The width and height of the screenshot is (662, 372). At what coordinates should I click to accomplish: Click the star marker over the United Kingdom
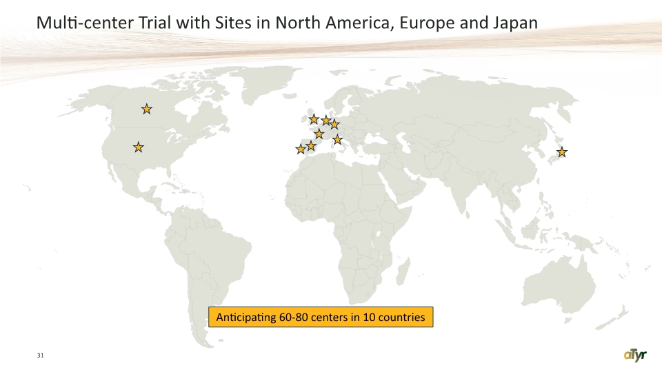(x=314, y=119)
